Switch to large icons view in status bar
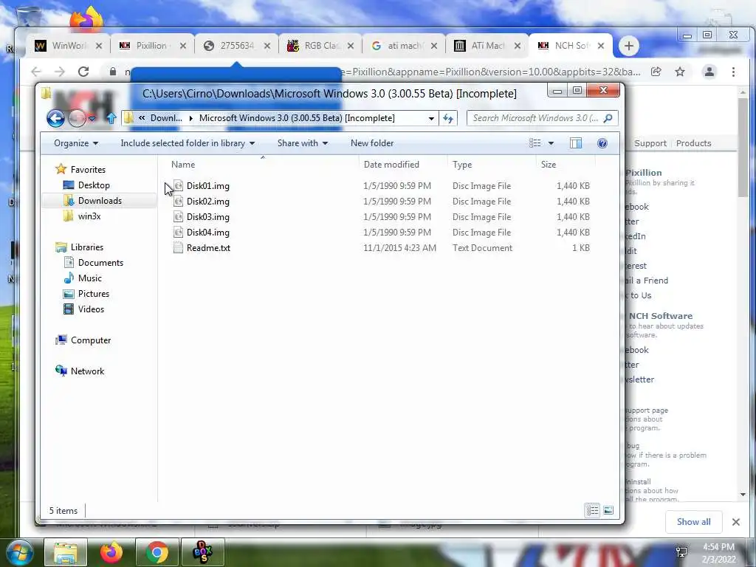The width and height of the screenshot is (756, 567). pyautogui.click(x=608, y=510)
